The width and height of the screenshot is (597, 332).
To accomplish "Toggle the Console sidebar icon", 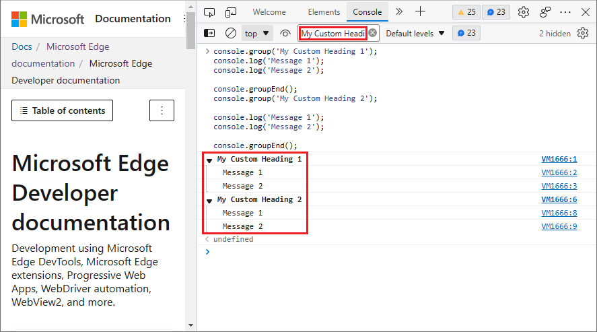I will pyautogui.click(x=209, y=33).
